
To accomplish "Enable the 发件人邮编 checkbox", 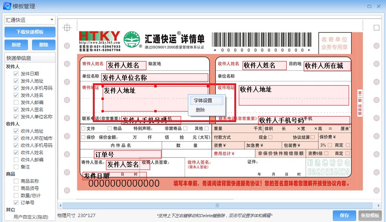I will (16, 103).
